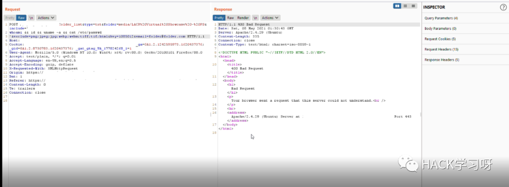Switch Response to Render view

[x=243, y=18]
